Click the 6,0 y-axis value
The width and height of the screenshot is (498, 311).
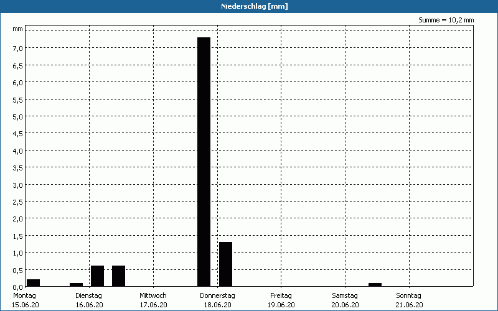(18, 83)
